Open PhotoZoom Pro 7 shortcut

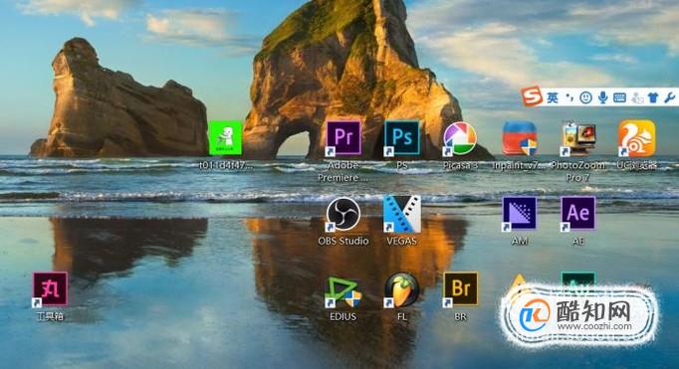click(578, 138)
